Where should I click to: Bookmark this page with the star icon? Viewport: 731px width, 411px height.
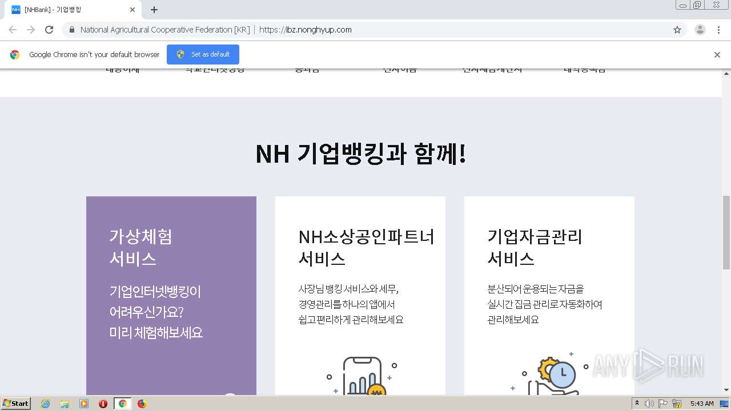pyautogui.click(x=677, y=30)
